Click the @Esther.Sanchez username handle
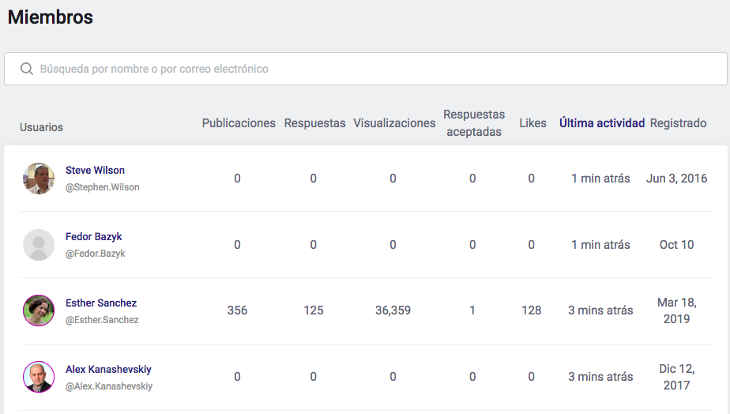 pos(102,321)
